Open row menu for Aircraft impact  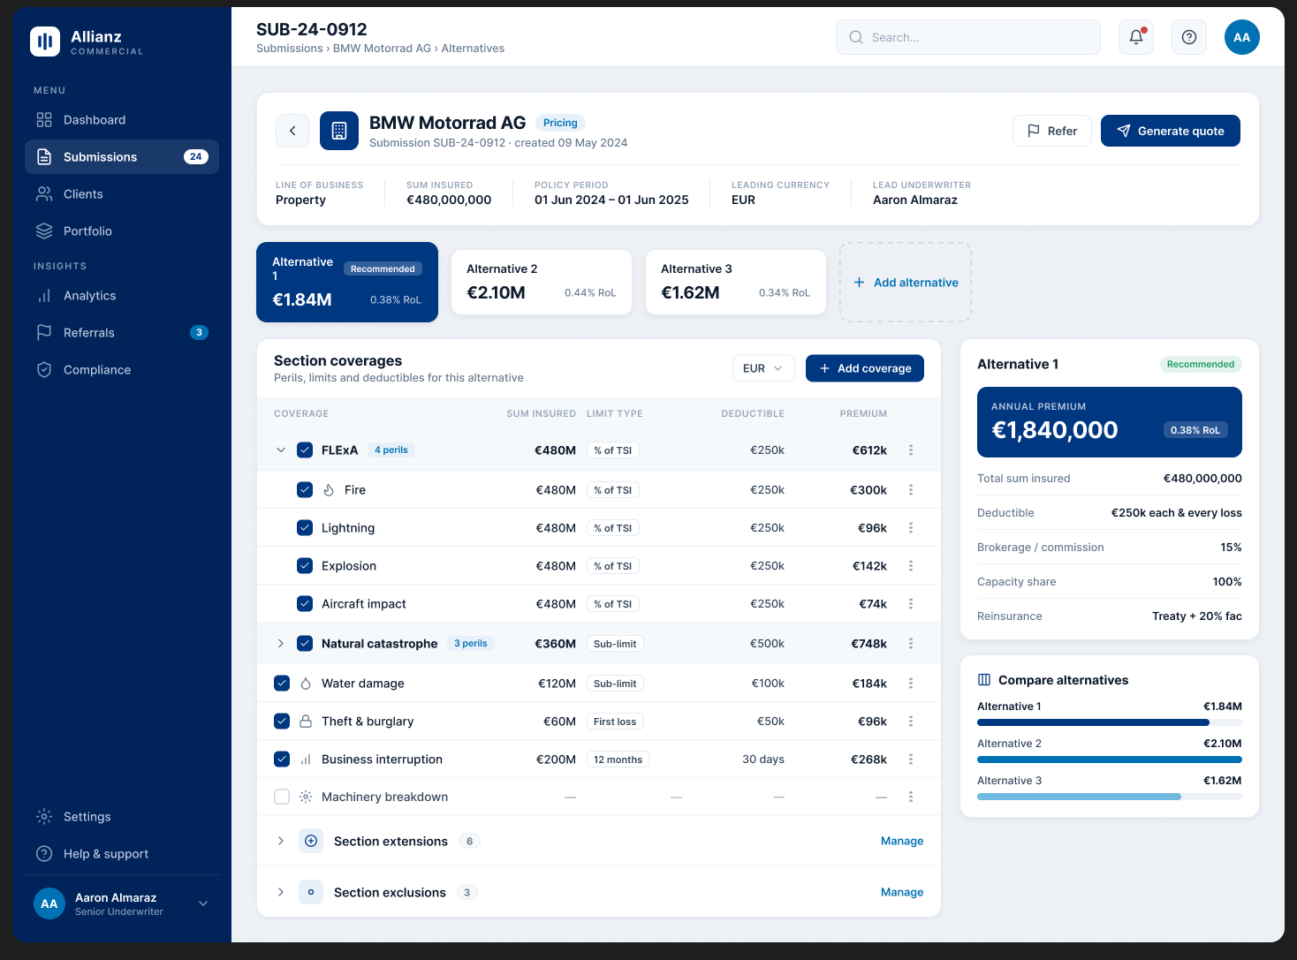[x=911, y=604]
